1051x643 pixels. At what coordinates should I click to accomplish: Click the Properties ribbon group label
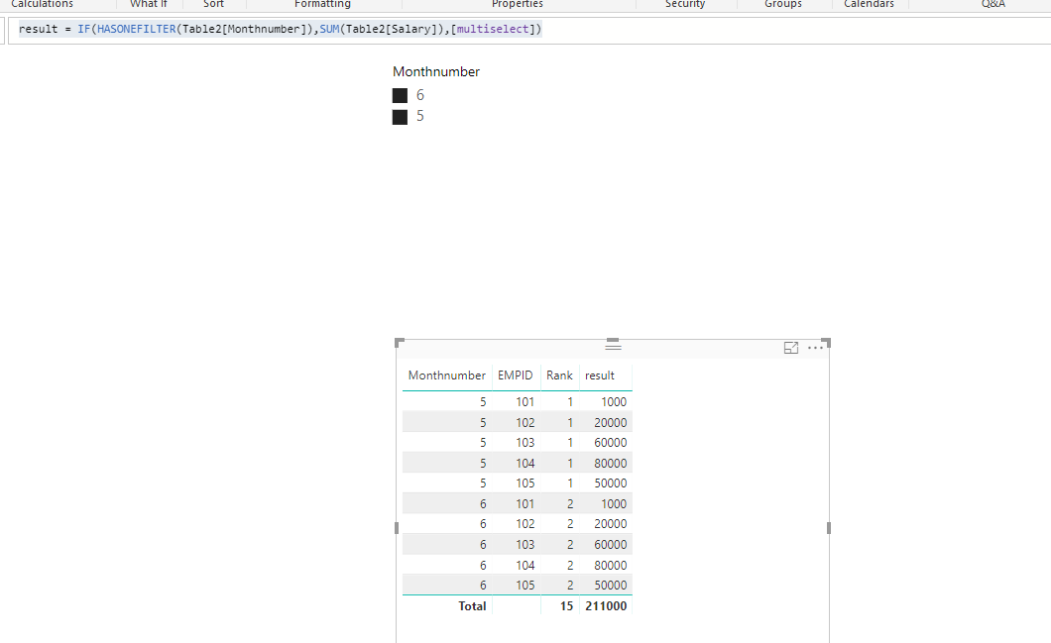(x=518, y=4)
